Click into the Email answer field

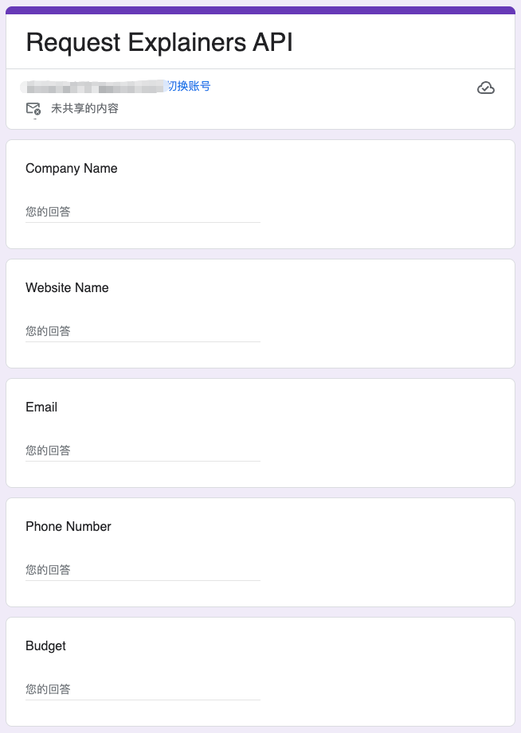point(143,450)
